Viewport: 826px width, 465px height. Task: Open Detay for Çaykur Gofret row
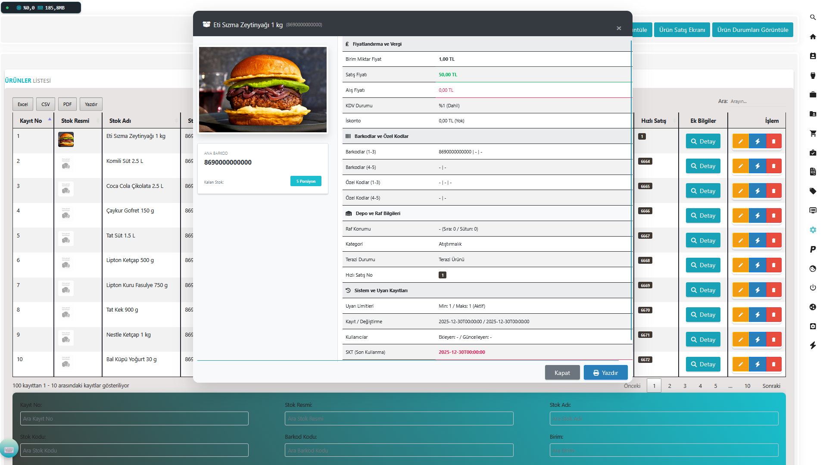point(703,215)
